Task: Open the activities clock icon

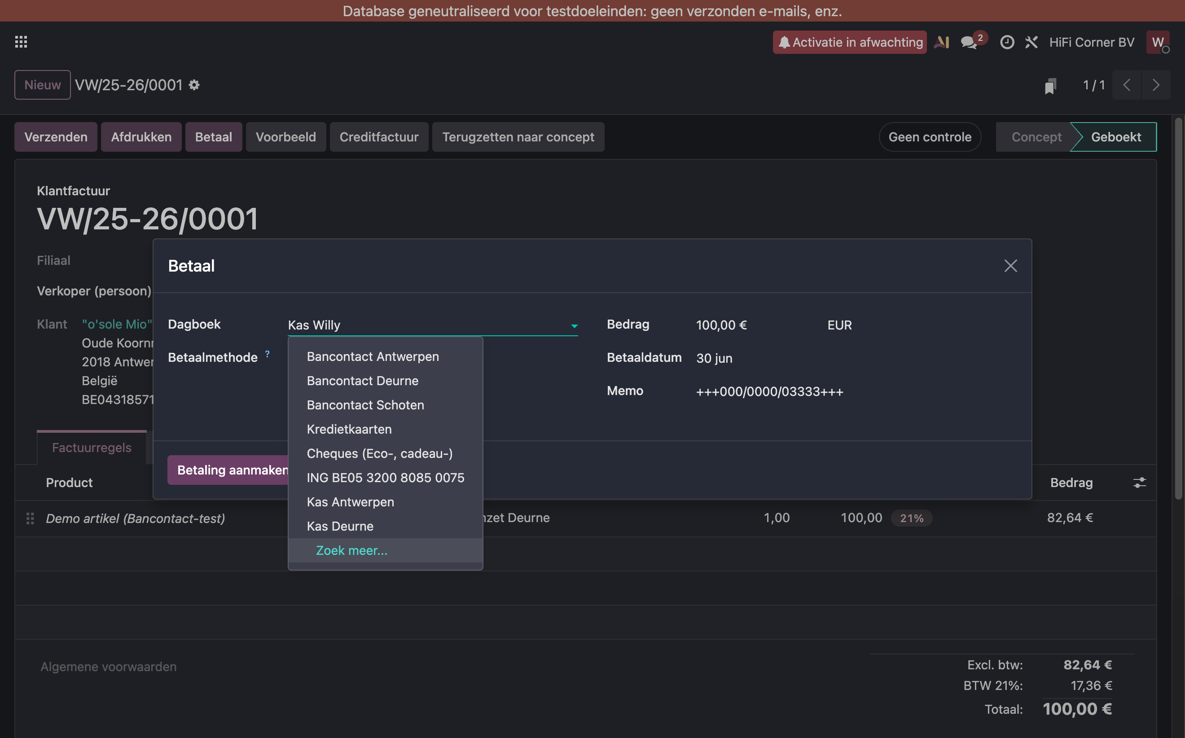Action: (1007, 43)
